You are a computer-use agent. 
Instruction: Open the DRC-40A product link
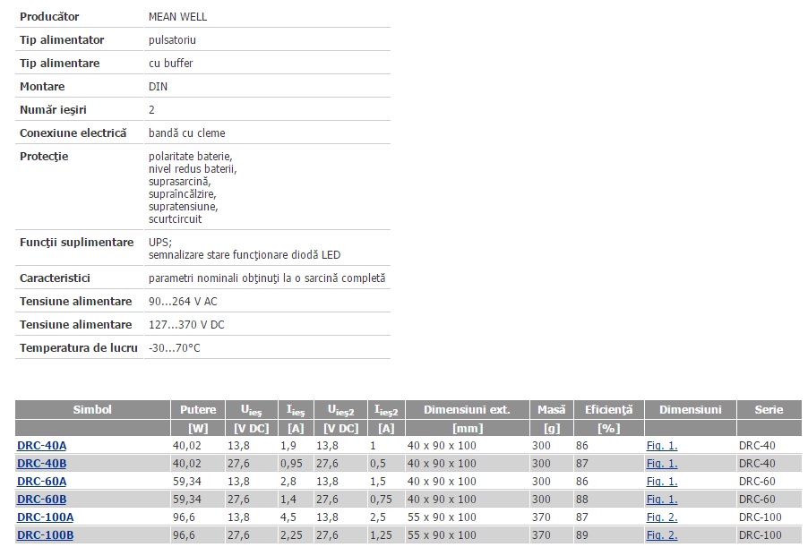pos(41,445)
